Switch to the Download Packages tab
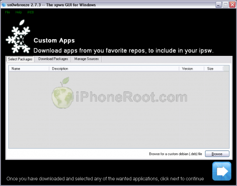 pyautogui.click(x=53, y=59)
